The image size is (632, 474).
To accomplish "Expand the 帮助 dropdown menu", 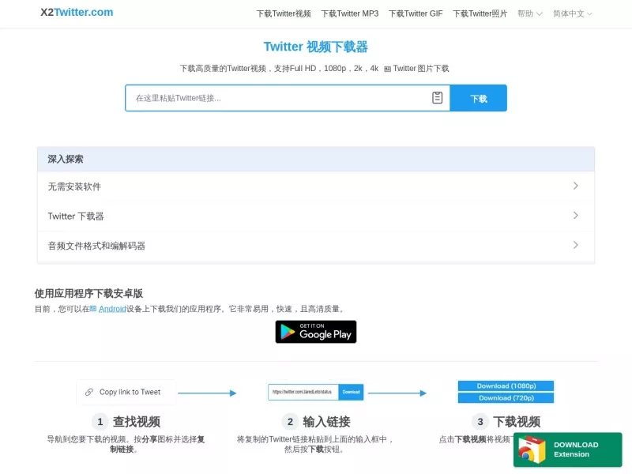I will 529,13.
